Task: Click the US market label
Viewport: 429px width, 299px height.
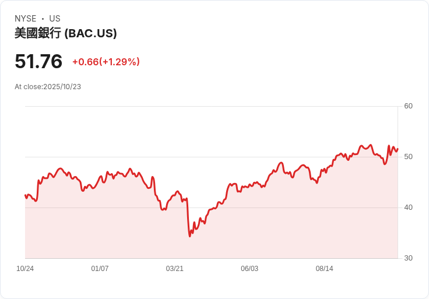Action: (x=55, y=19)
